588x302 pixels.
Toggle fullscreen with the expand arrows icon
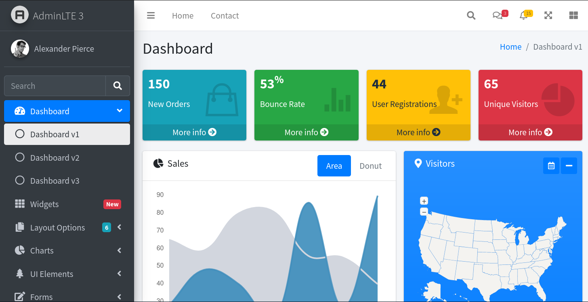(548, 16)
